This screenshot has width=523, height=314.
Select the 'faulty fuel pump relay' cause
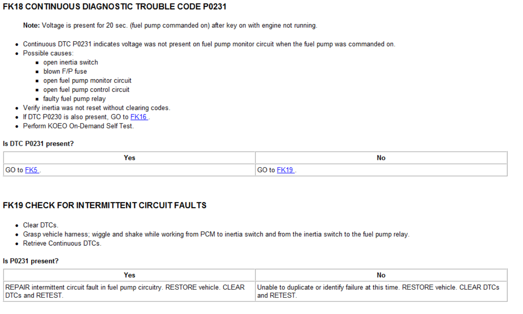coord(75,99)
